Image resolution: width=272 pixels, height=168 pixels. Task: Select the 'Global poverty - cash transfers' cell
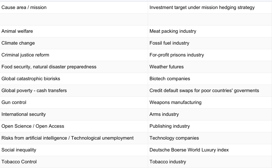34,91
